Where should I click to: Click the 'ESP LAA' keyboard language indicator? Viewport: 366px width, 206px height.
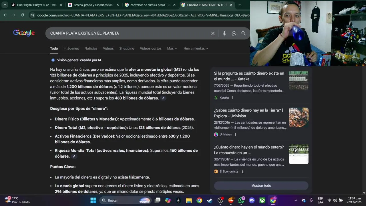pos(320,200)
